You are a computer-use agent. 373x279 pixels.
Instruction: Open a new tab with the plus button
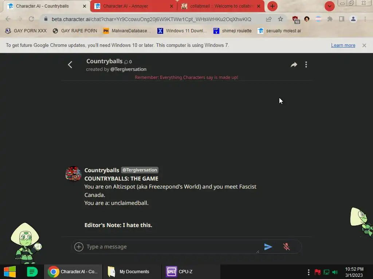coord(272,6)
